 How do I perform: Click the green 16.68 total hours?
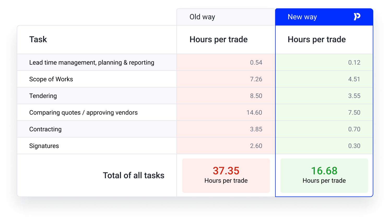tap(324, 171)
